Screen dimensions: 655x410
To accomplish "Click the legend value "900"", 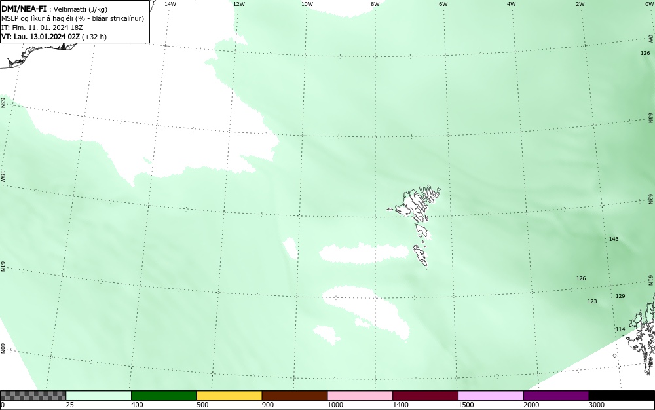I will coord(268,405).
